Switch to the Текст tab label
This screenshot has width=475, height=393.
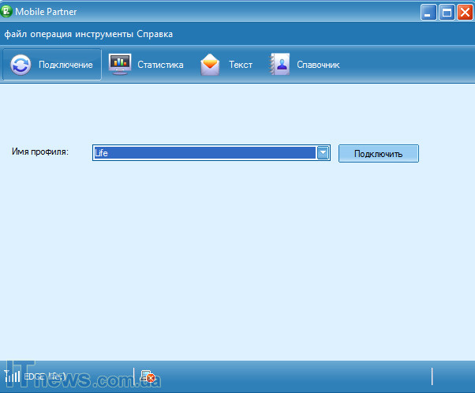click(x=241, y=65)
